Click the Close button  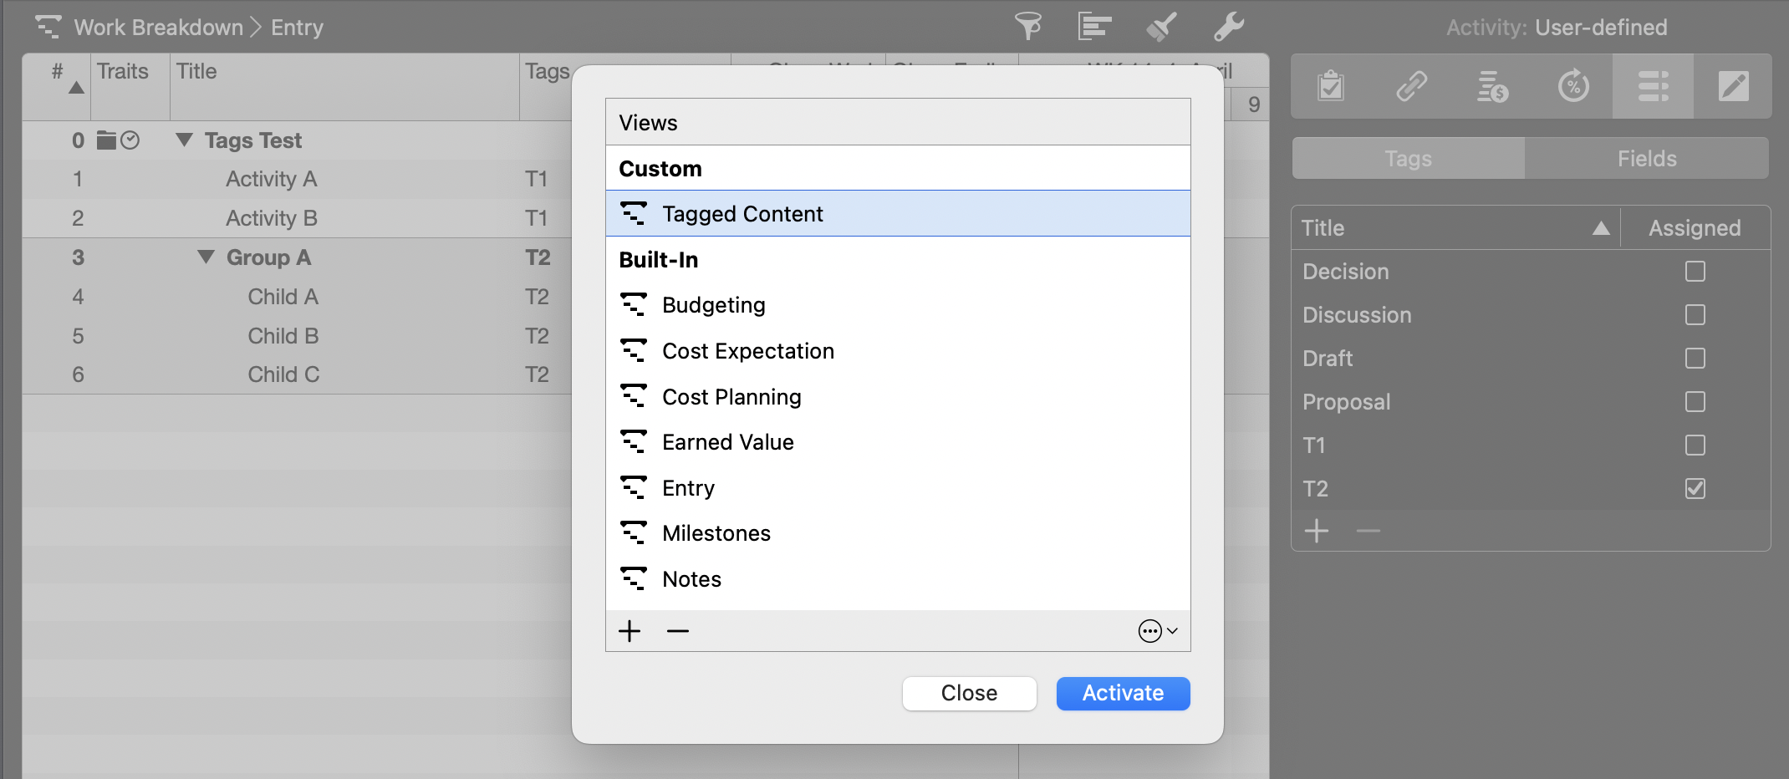(969, 693)
